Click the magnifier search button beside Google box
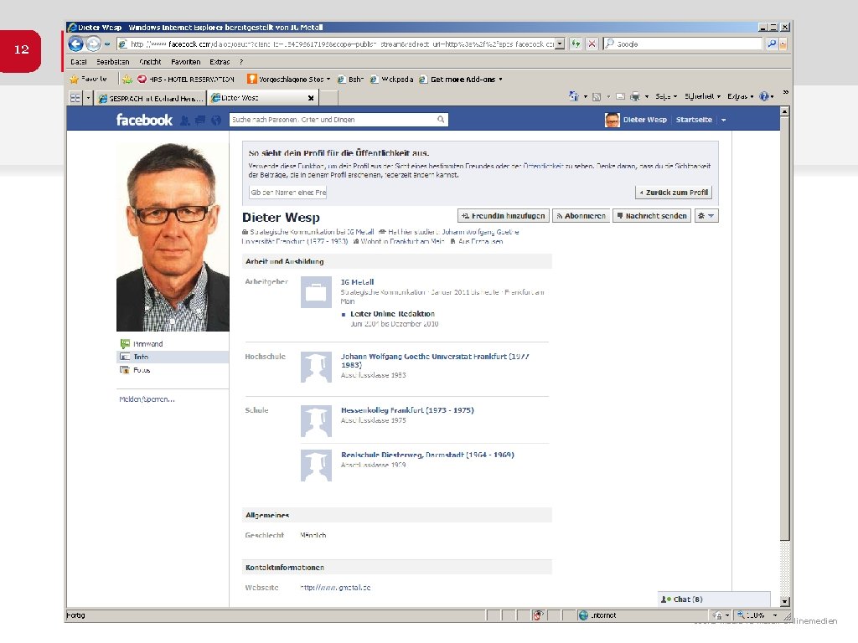This screenshot has width=858, height=643. (772, 44)
